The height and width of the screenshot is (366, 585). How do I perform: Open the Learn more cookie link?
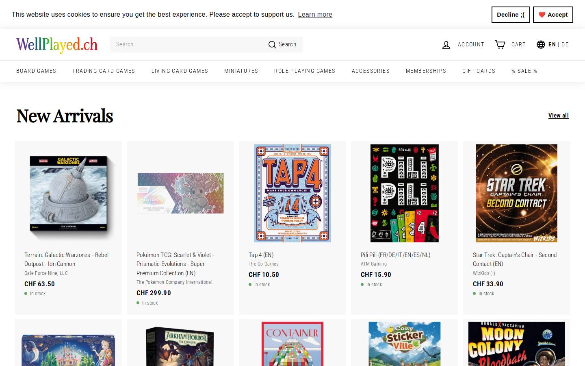(315, 15)
